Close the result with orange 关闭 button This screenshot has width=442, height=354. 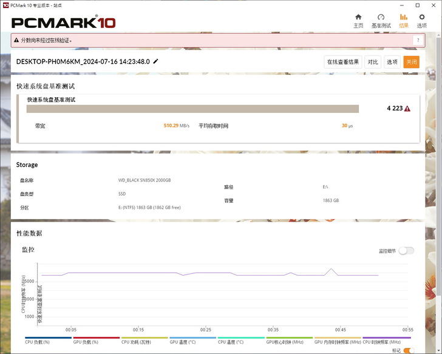click(x=411, y=62)
